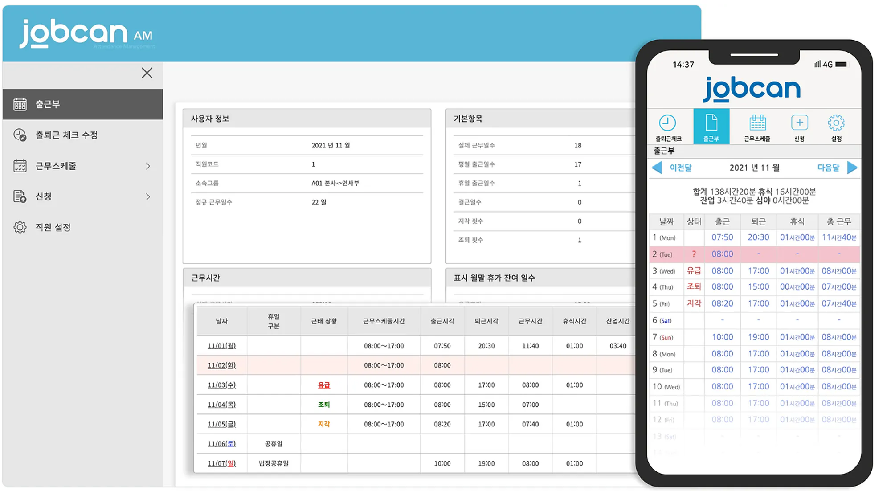The image size is (891, 491).
Task: Tap 2021 년 11 월 month label on phone
Action: 754,168
